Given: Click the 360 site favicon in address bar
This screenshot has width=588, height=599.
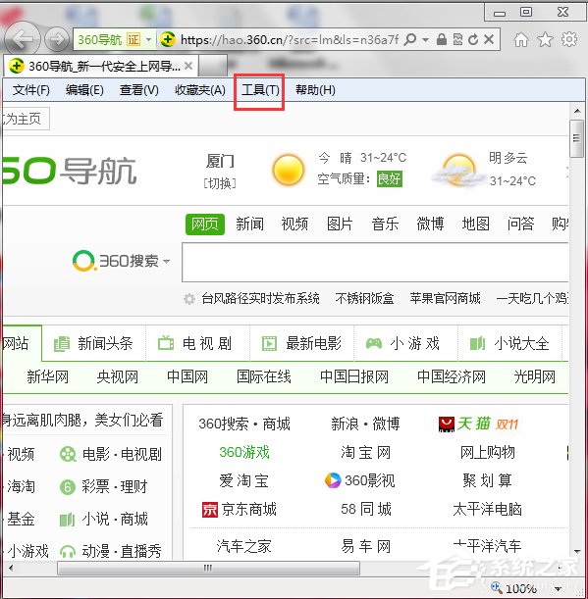Looking at the screenshot, I should coord(168,39).
